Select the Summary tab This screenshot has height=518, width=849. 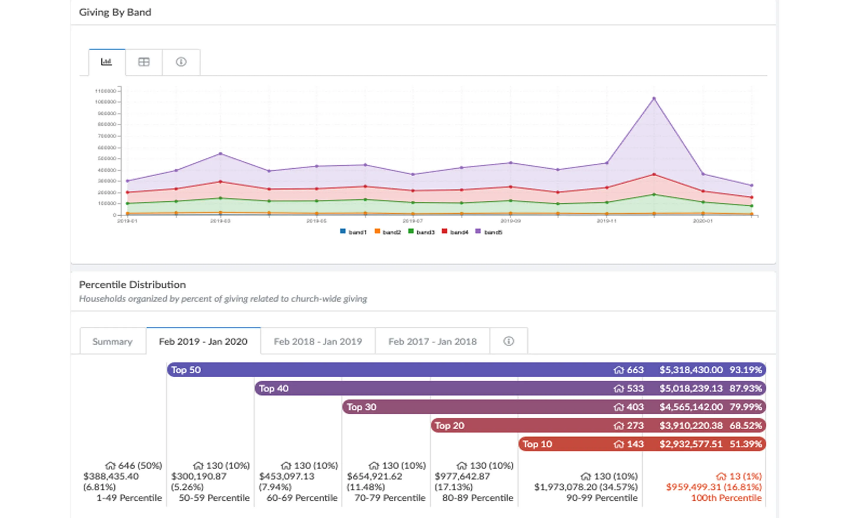click(x=112, y=341)
